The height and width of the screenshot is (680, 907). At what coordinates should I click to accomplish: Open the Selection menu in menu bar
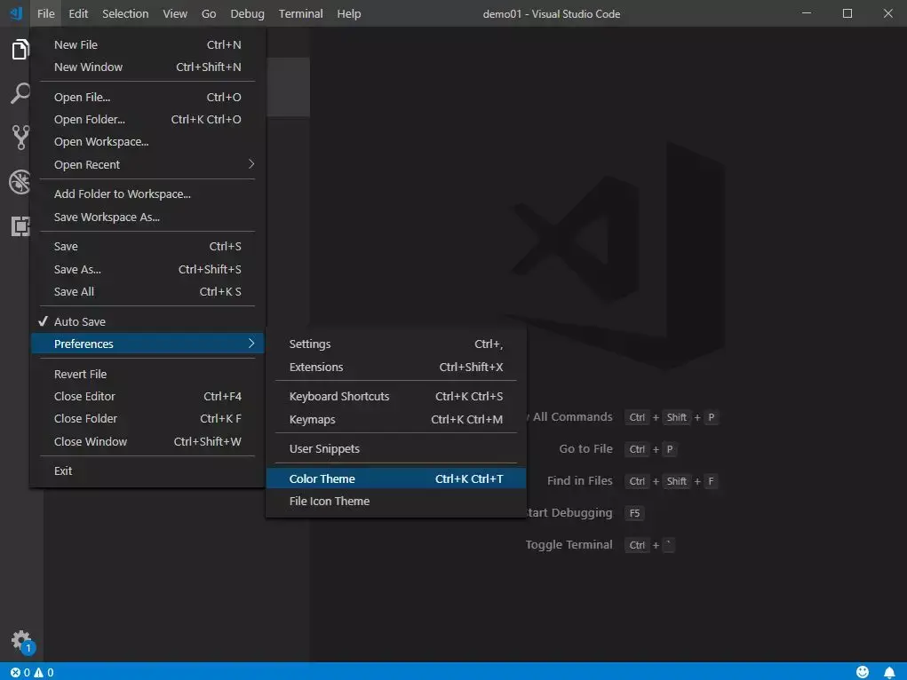(125, 13)
